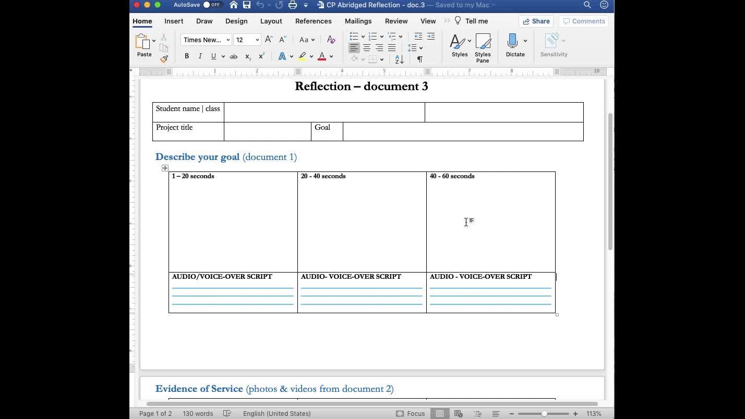The image size is (745, 419).
Task: Click the Dictate microphone icon
Action: [x=512, y=42]
